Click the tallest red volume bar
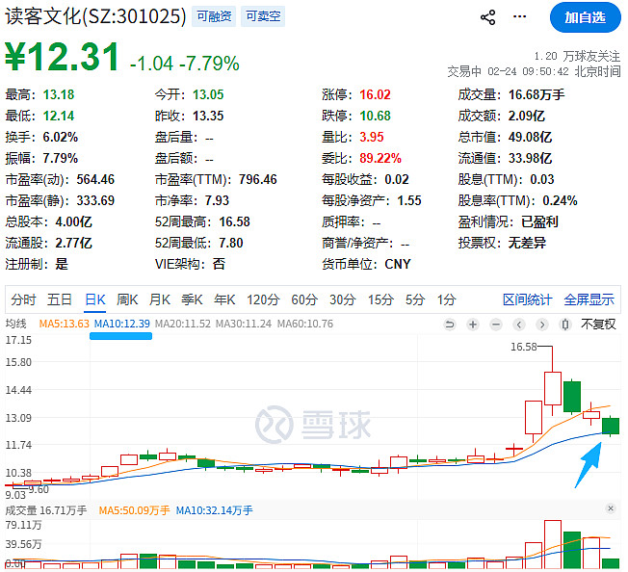The height and width of the screenshot is (572, 628). [x=553, y=544]
